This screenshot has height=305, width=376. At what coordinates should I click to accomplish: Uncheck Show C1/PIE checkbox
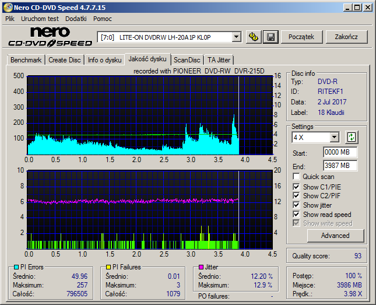[296, 187]
